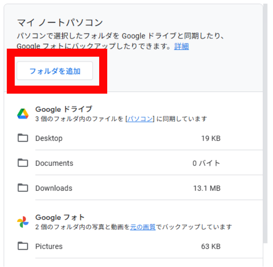Click the Google Photos pinwheel icon
The image size is (273, 267).
23,222
